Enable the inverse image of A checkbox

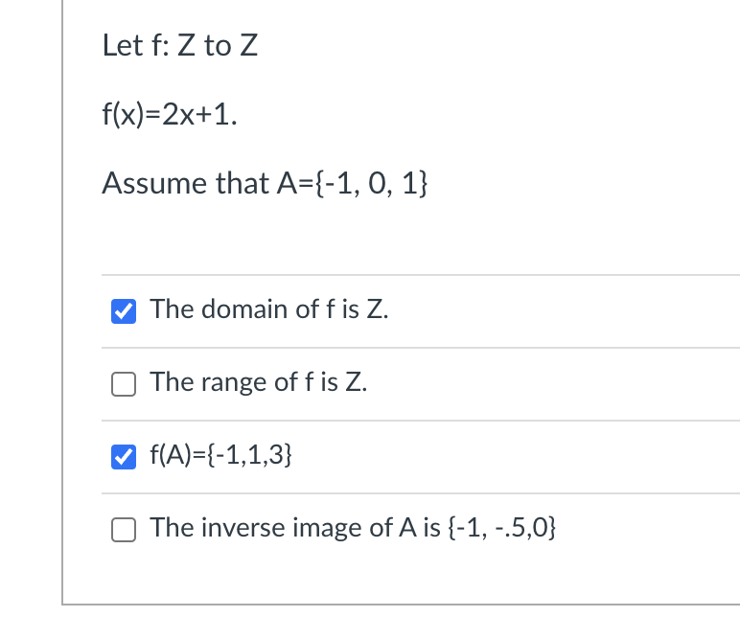click(x=124, y=529)
